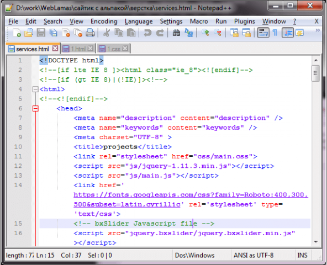Click the Print toolbar icon
The width and height of the screenshot is (327, 265).
(x=90, y=33)
